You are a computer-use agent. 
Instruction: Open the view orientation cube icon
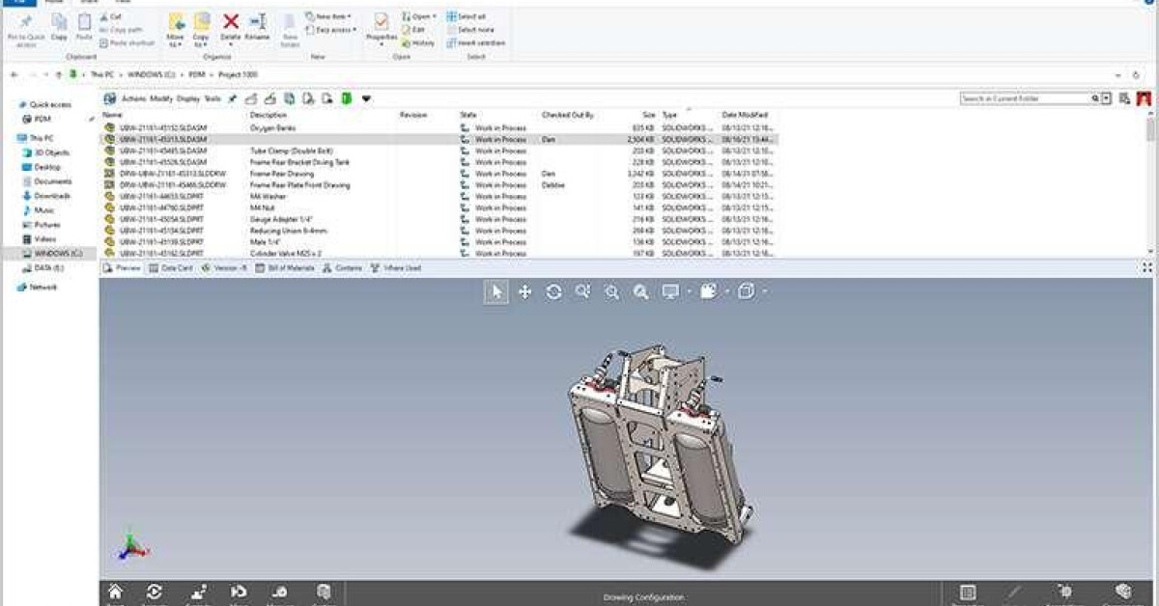pyautogui.click(x=747, y=291)
